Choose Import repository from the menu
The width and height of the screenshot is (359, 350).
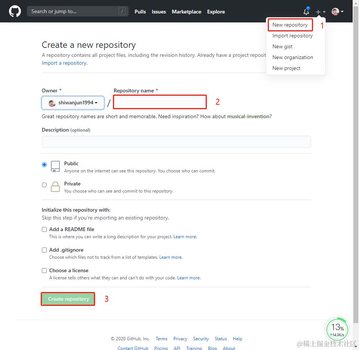tap(292, 36)
